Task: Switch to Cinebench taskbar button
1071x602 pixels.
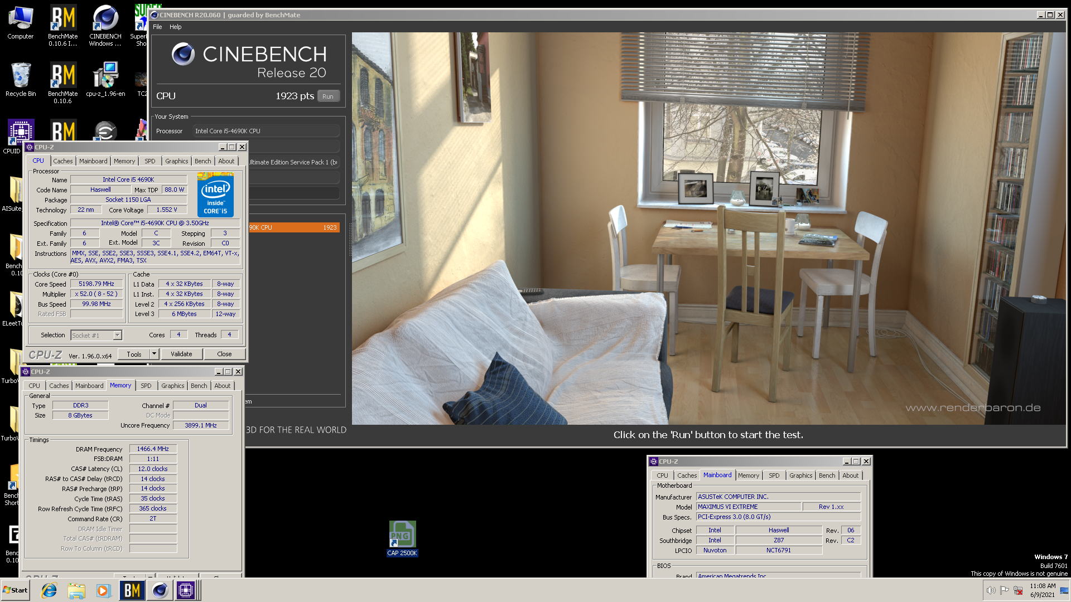Action: [x=160, y=590]
